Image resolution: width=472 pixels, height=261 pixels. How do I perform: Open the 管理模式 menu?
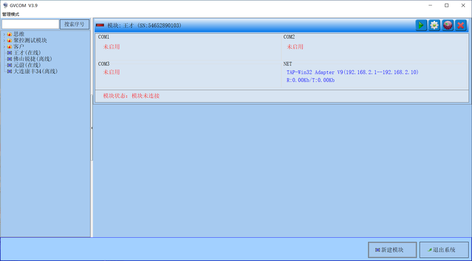coord(11,14)
